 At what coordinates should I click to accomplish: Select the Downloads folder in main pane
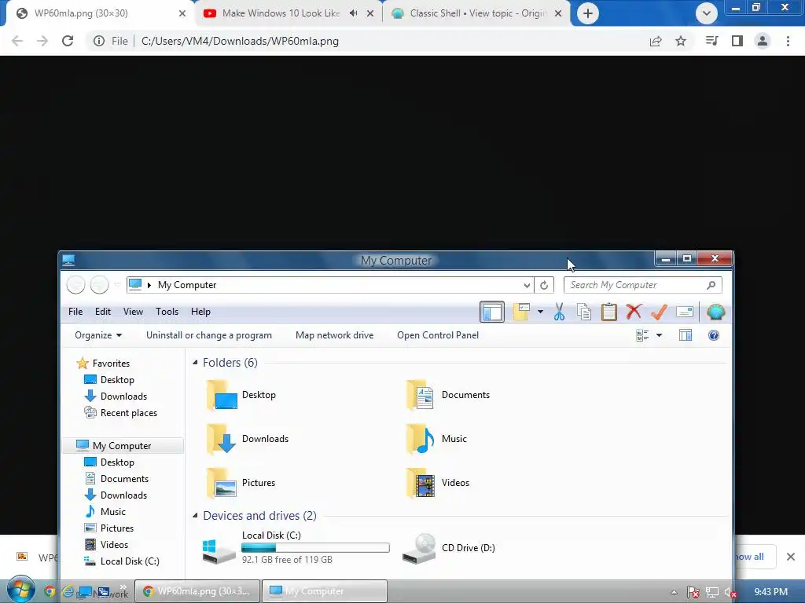point(248,439)
